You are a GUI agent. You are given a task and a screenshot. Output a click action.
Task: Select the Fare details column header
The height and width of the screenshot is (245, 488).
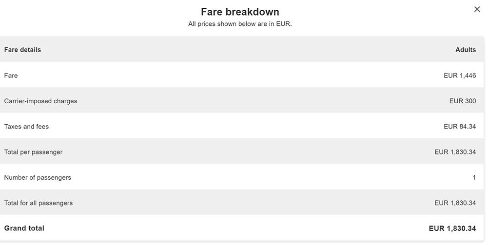[22, 50]
